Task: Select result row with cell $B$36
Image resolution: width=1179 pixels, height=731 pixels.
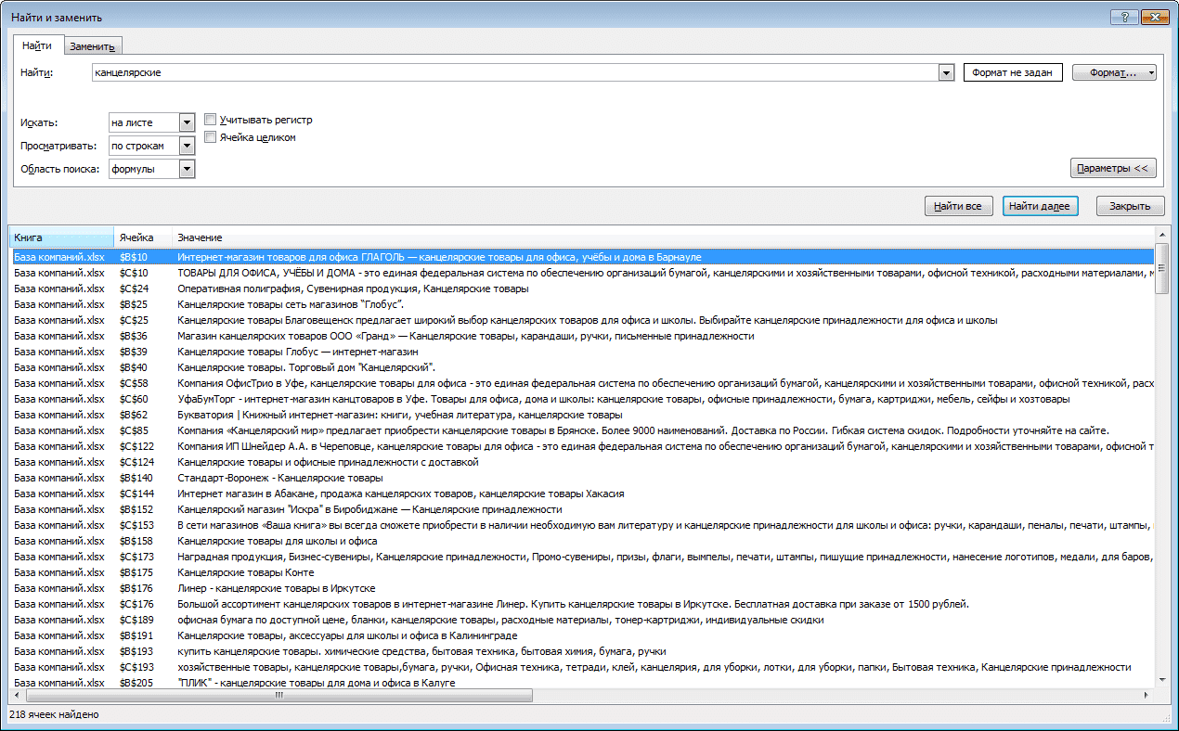Action: 581,336
